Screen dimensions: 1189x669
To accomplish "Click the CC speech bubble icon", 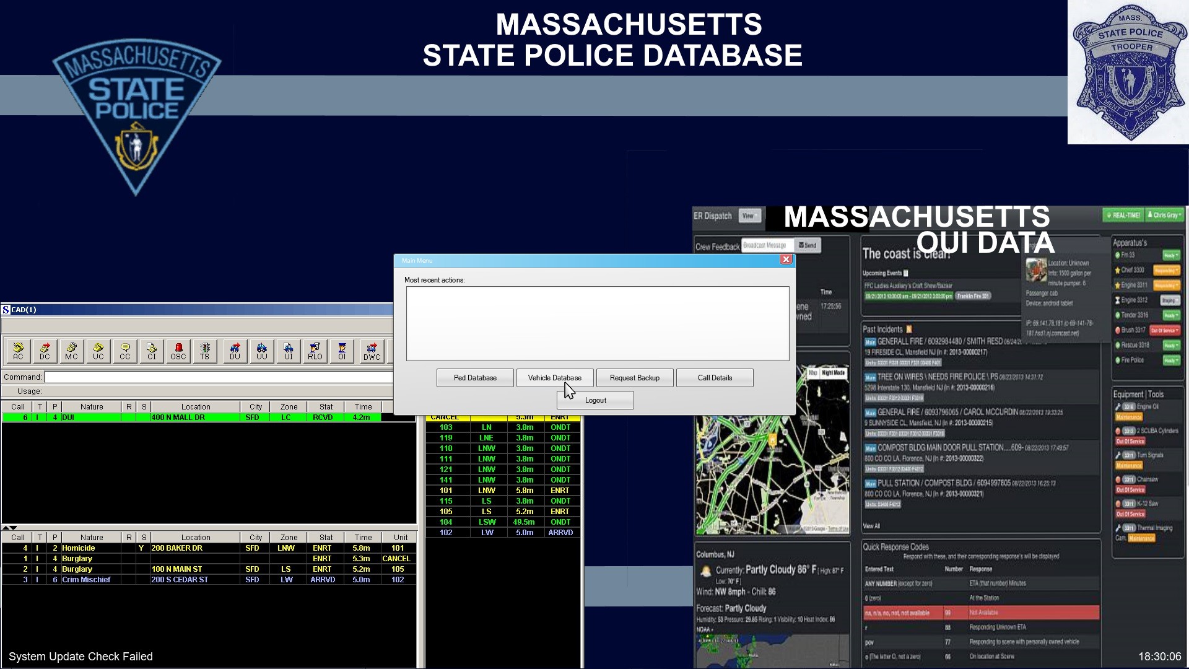I will [125, 351].
